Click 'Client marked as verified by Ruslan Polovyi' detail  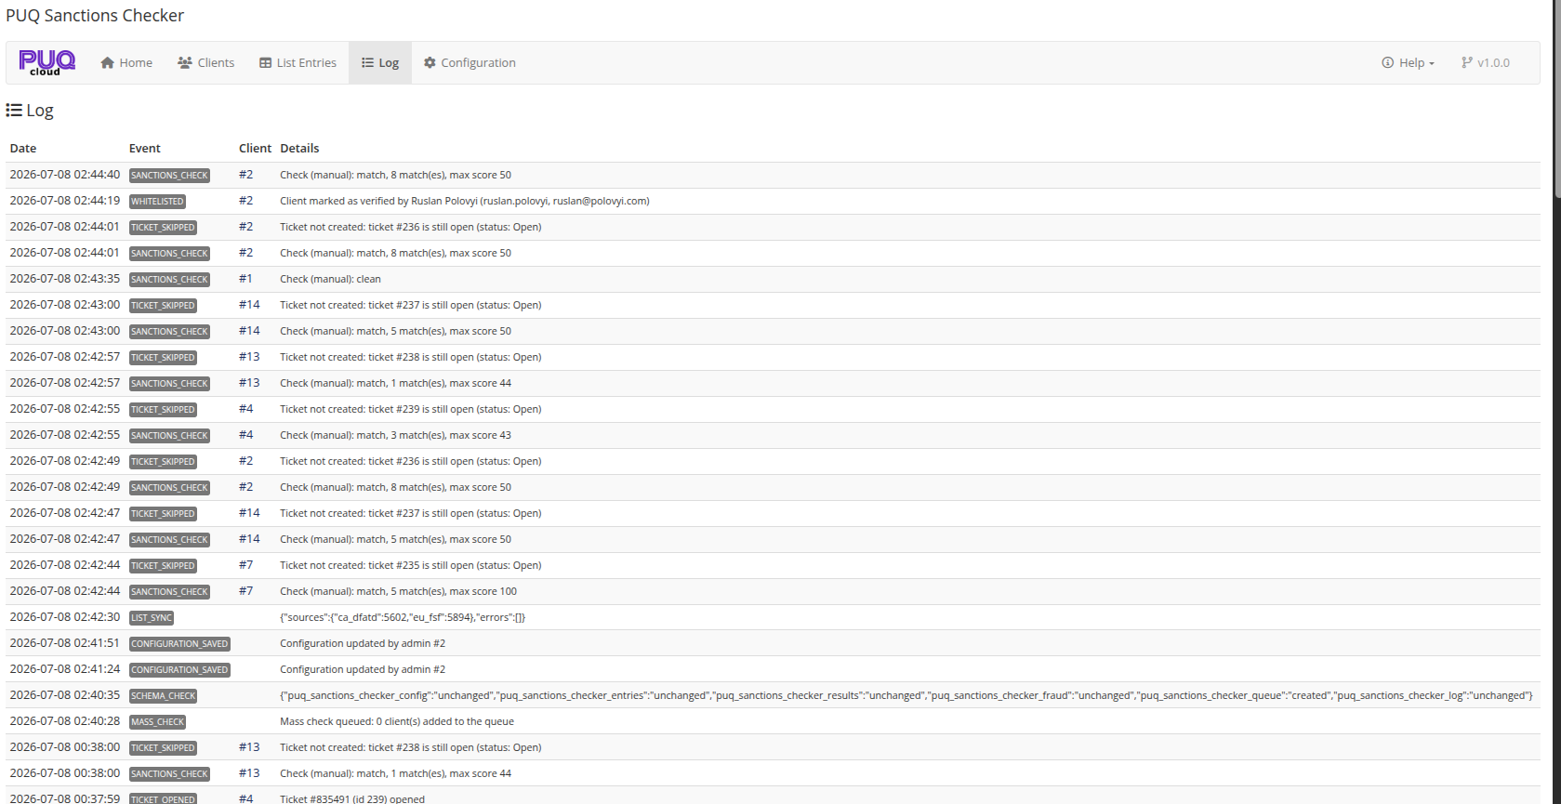[x=465, y=201]
